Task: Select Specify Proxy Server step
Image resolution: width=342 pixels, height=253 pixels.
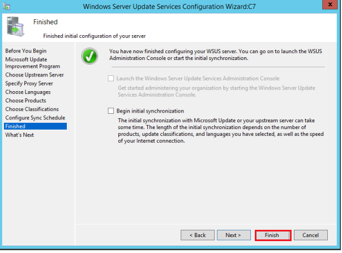Action: (29, 84)
